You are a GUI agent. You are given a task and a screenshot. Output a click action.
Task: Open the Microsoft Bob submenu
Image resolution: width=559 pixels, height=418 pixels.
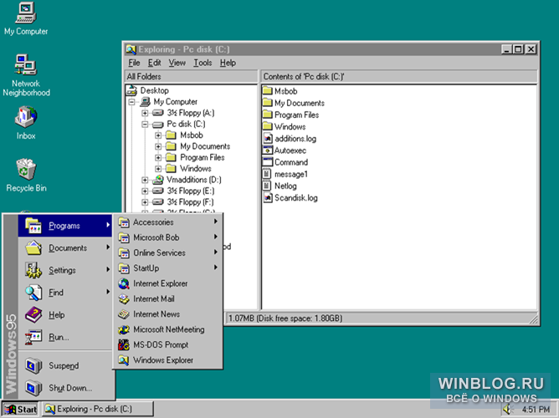(x=168, y=237)
